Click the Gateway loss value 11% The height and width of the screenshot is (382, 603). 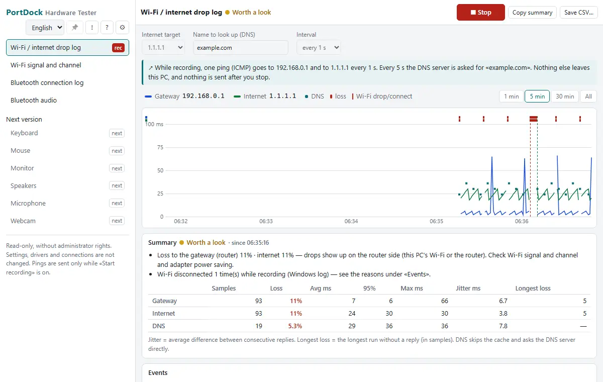pos(296,301)
